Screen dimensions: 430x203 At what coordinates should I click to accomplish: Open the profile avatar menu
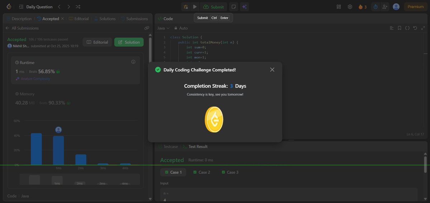(x=396, y=7)
